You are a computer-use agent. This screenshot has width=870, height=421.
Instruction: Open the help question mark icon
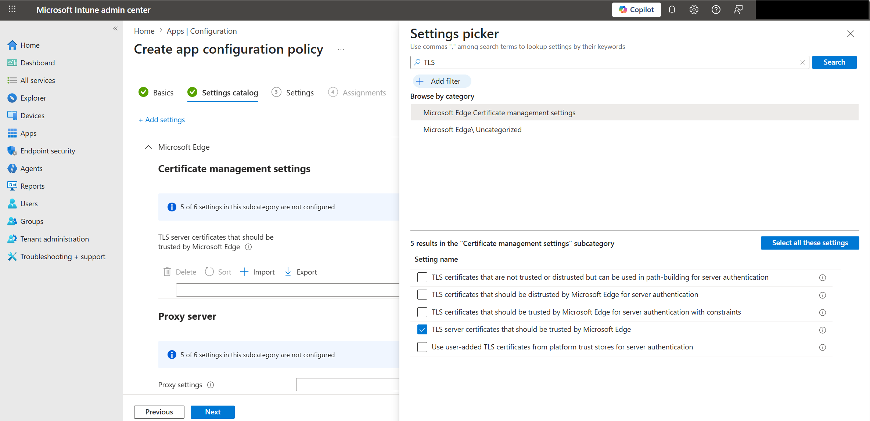click(x=716, y=10)
